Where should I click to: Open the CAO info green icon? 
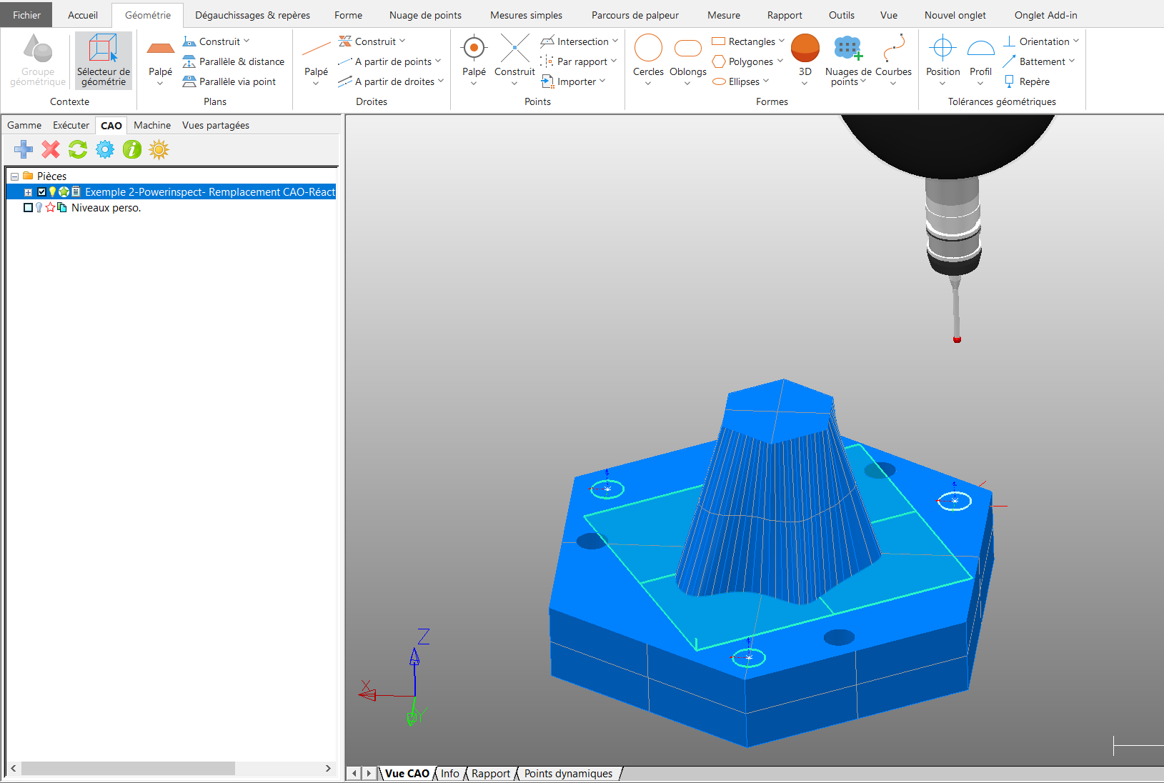click(132, 149)
